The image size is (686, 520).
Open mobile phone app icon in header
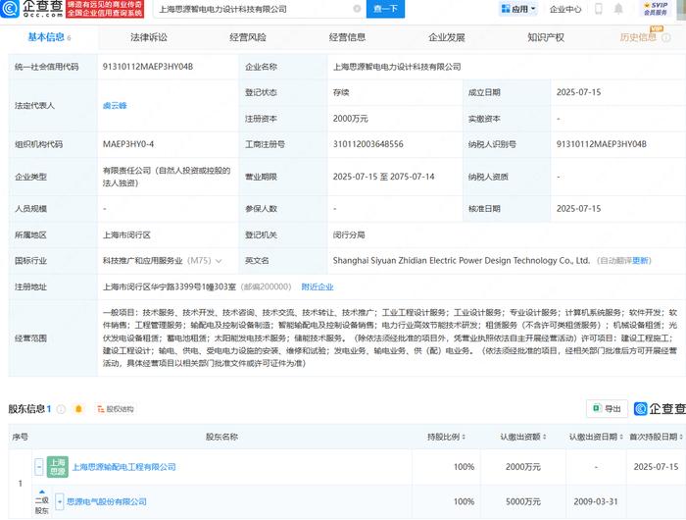598,8
